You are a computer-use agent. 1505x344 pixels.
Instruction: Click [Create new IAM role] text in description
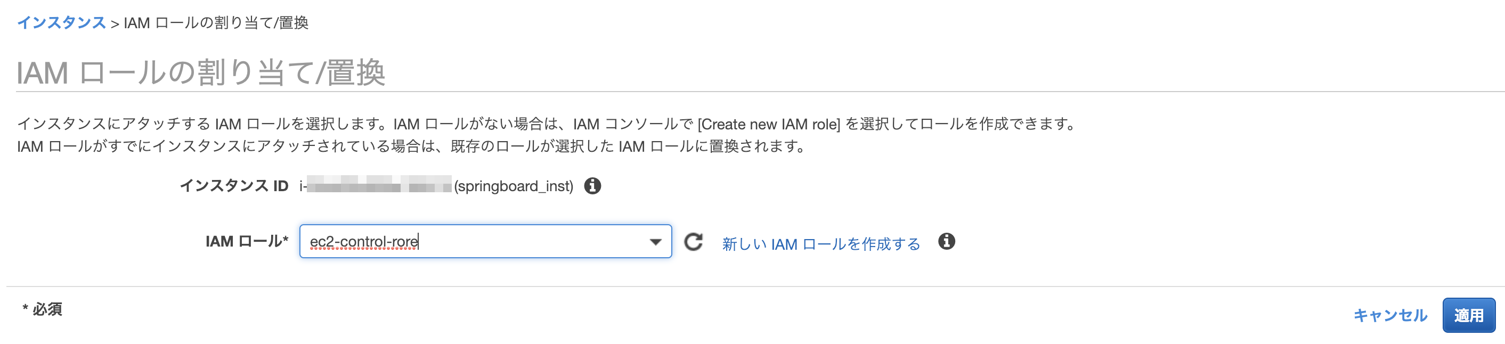pyautogui.click(x=768, y=124)
